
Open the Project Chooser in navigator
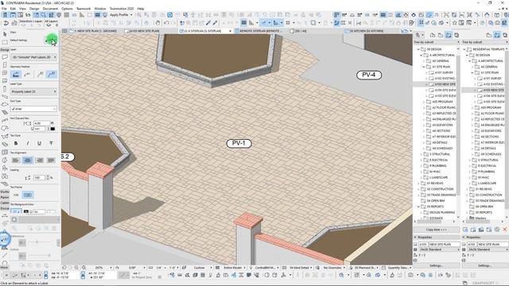click(419, 35)
